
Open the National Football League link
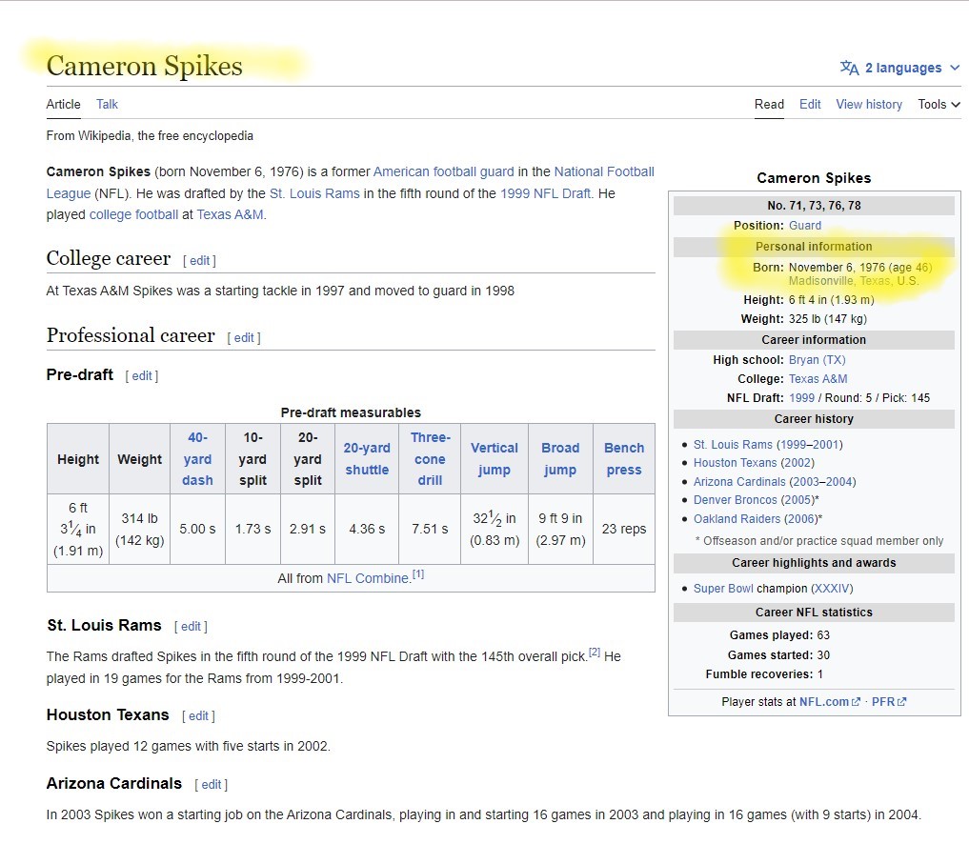click(604, 171)
